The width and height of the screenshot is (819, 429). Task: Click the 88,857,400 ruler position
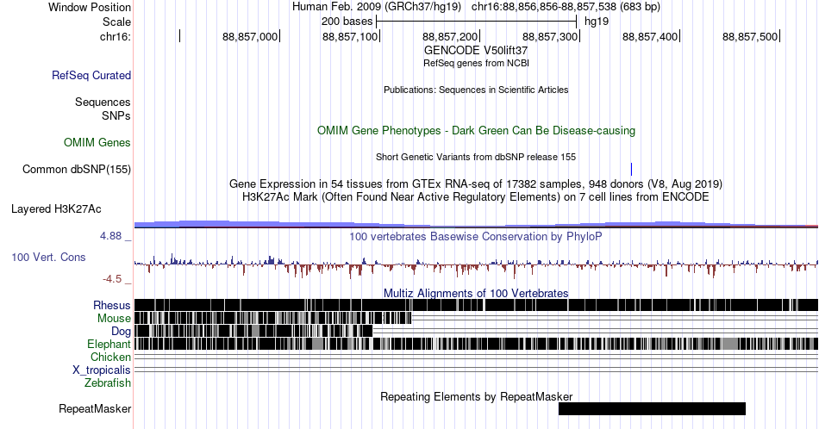click(x=650, y=36)
